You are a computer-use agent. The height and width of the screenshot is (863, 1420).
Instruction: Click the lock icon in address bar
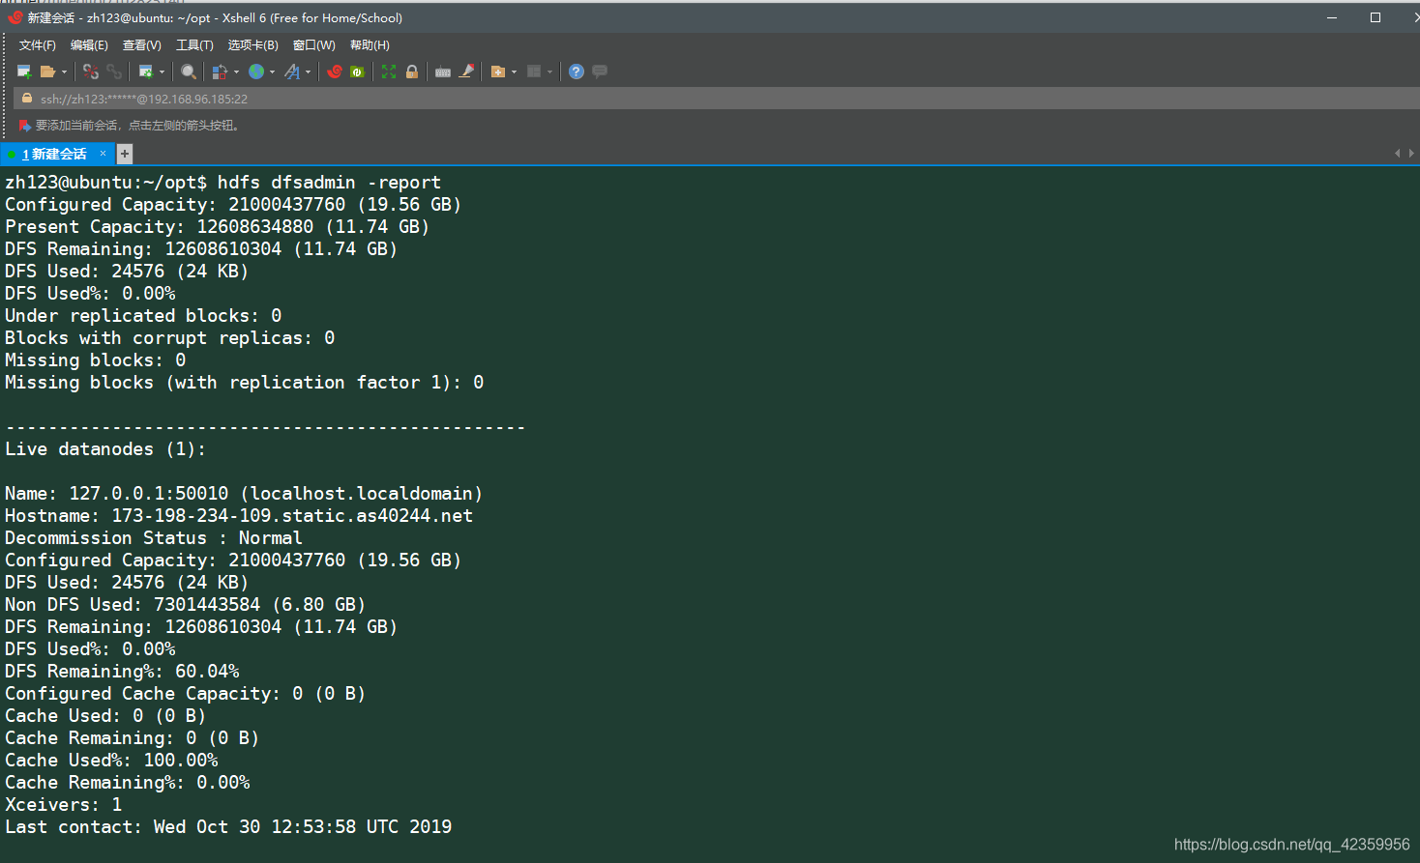[x=27, y=99]
